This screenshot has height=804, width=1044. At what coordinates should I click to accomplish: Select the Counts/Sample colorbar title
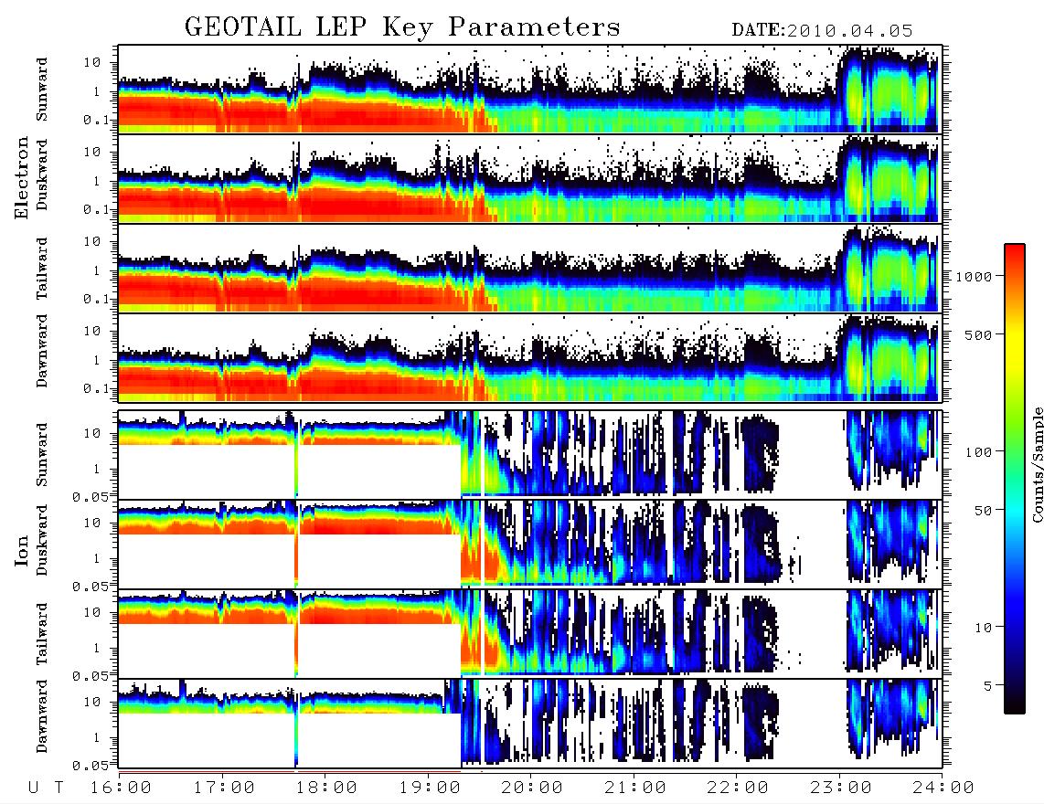(1037, 464)
